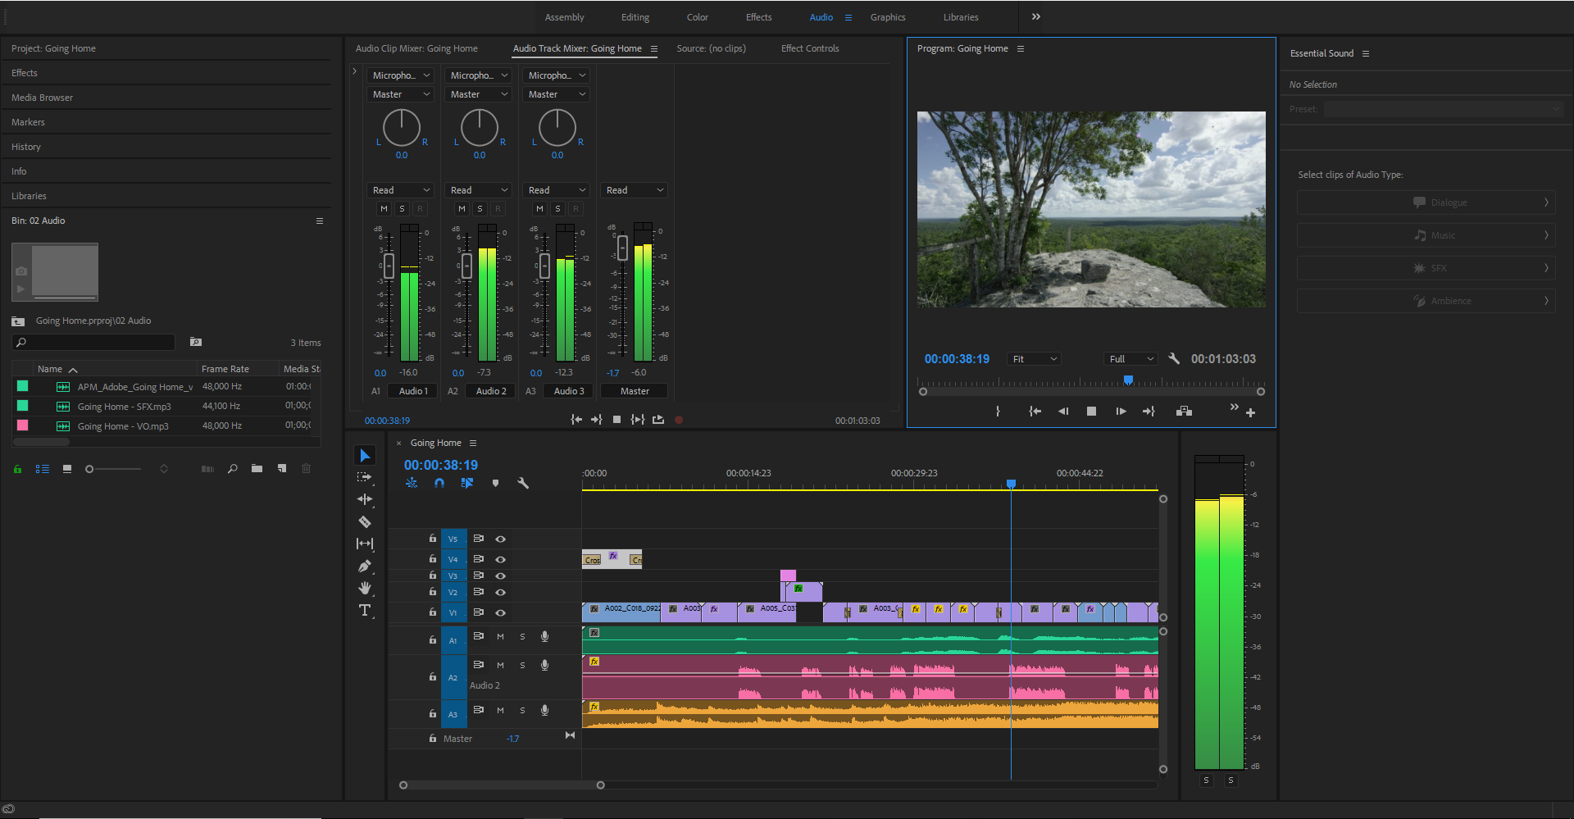The width and height of the screenshot is (1574, 819).
Task: Adjust bin thumbnail zoom slider
Action: click(113, 469)
